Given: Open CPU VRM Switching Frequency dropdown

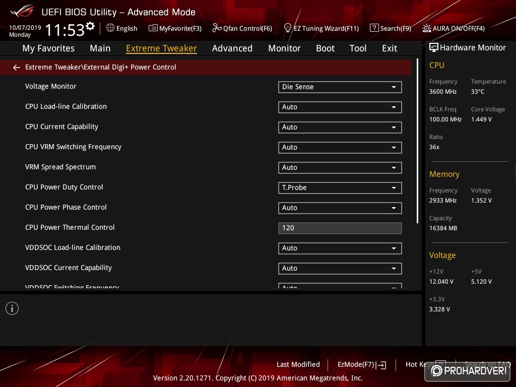Looking at the screenshot, I should pos(340,147).
